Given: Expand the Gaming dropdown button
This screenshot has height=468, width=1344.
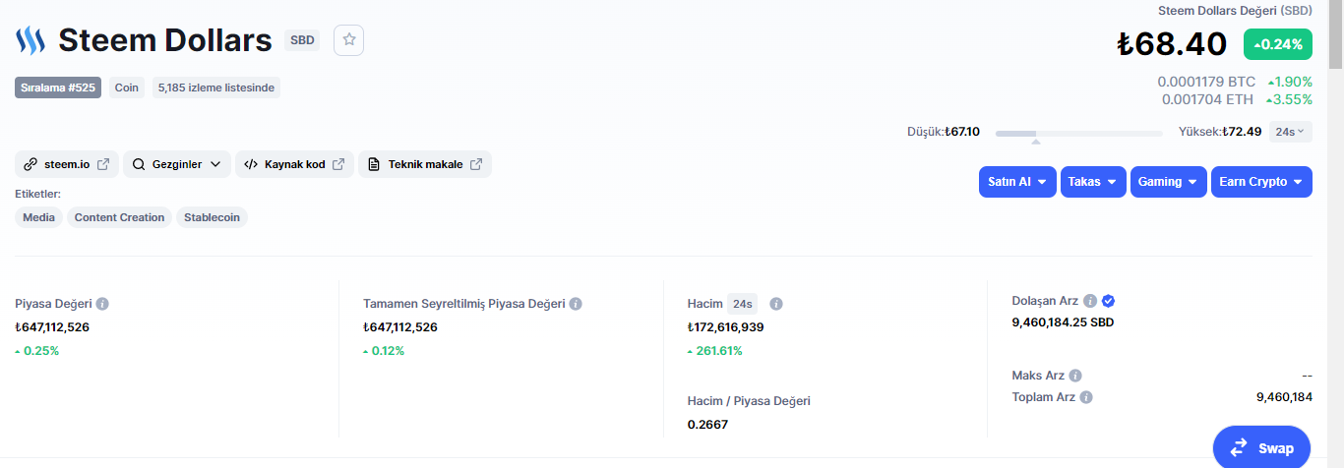Looking at the screenshot, I should [1169, 182].
